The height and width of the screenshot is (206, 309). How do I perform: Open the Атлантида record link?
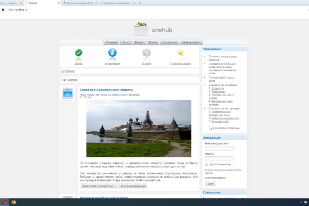(218, 88)
